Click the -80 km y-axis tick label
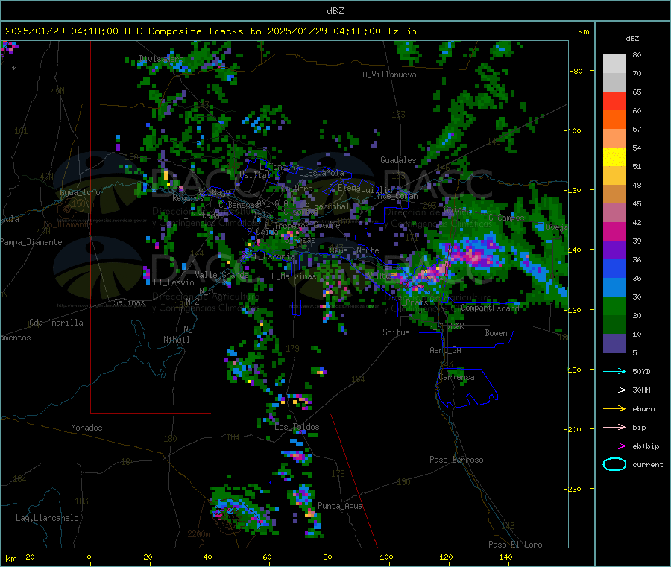Screen dimensions: 671x567 pos(576,71)
